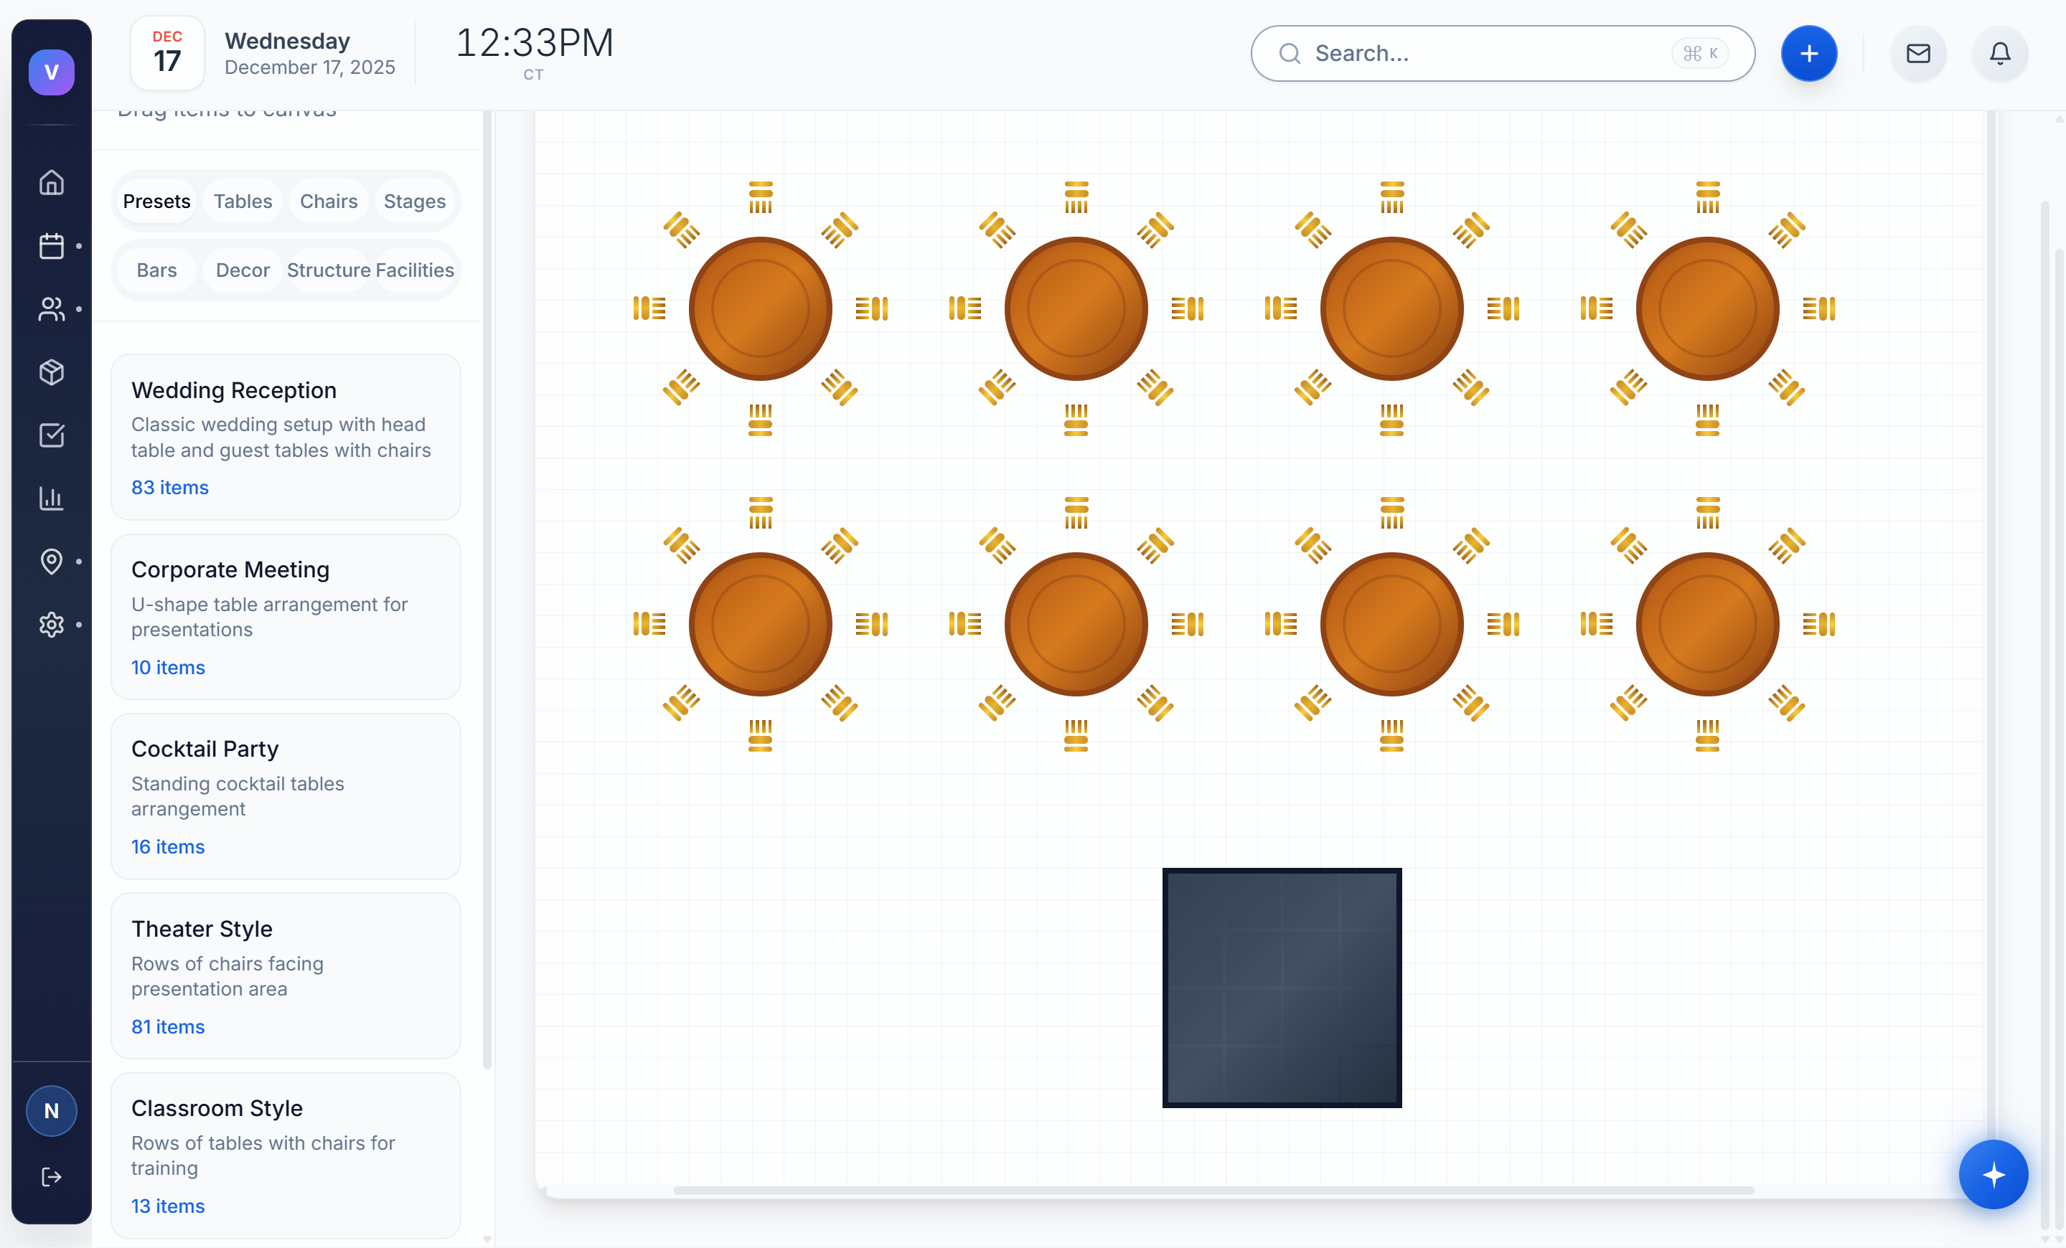This screenshot has height=1248, width=2066.
Task: Open the tasks checklist icon
Action: pyautogui.click(x=51, y=435)
